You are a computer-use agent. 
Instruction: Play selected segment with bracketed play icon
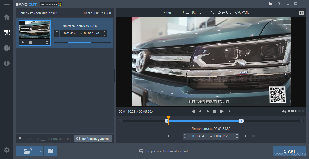pyautogui.click(x=246, y=136)
